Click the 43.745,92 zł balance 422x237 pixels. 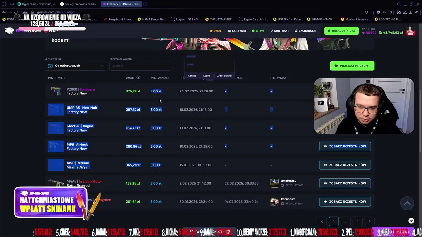pos(391,33)
